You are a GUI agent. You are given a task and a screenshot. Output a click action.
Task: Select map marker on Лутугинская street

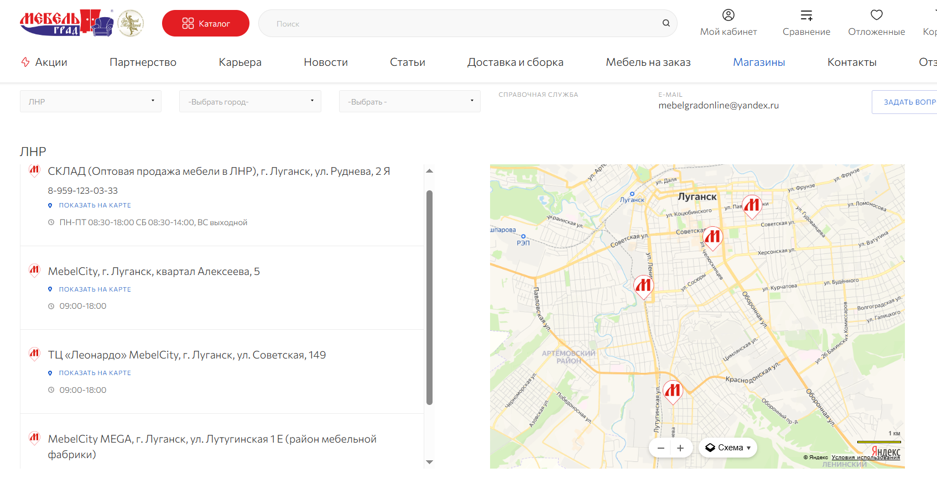click(x=673, y=392)
